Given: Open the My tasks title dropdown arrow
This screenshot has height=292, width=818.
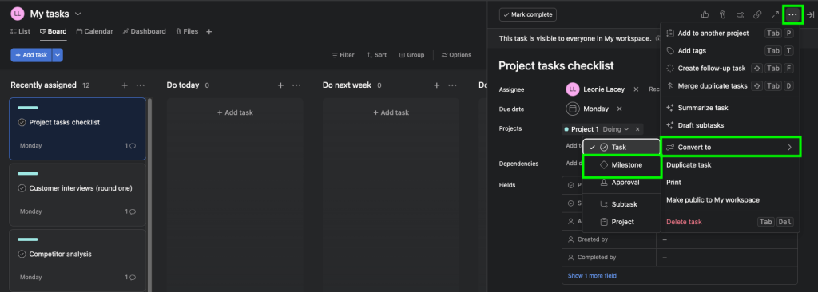Looking at the screenshot, I should pos(78,14).
